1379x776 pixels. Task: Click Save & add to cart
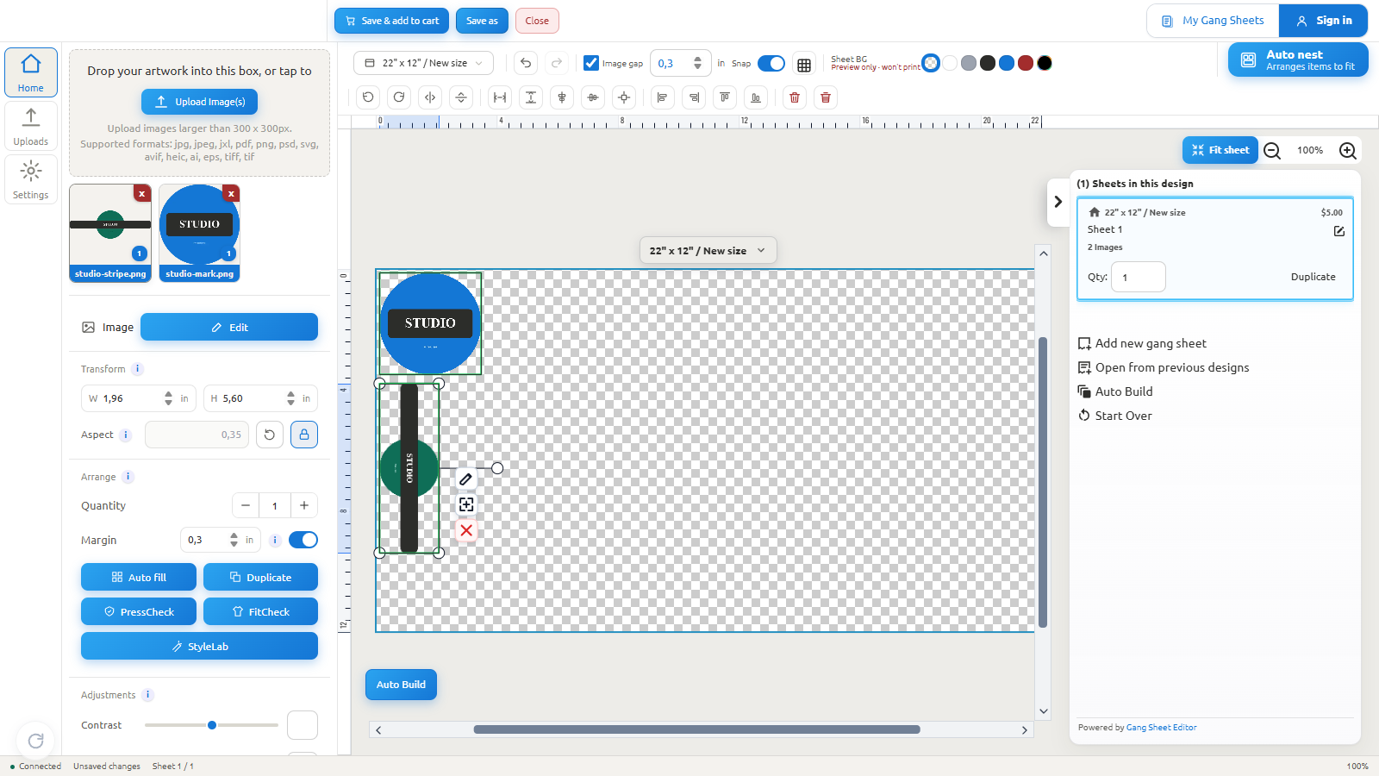(391, 21)
